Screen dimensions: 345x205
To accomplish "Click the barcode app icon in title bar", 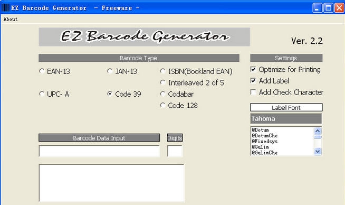I will tap(5, 8).
